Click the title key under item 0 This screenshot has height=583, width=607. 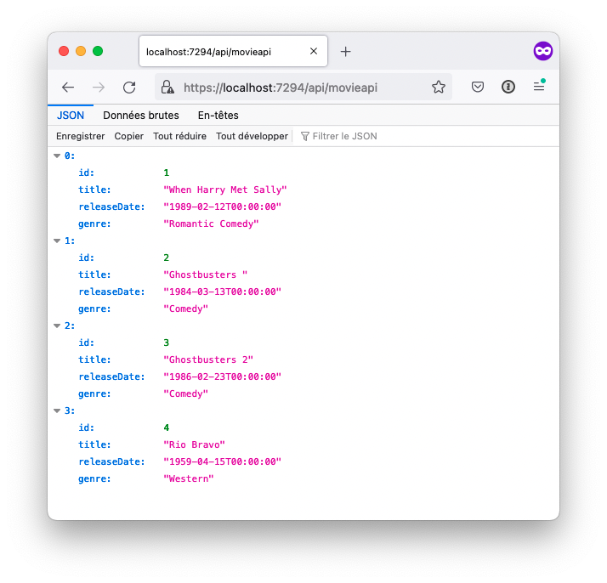click(94, 190)
